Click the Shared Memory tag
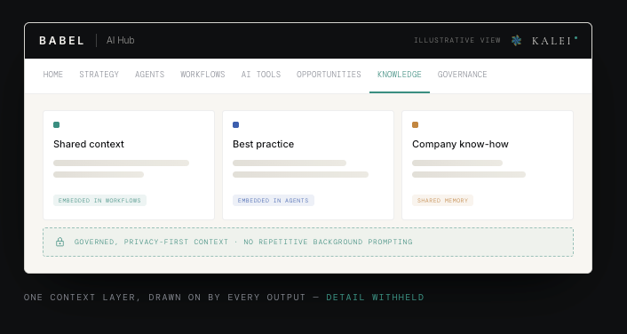 click(x=442, y=201)
